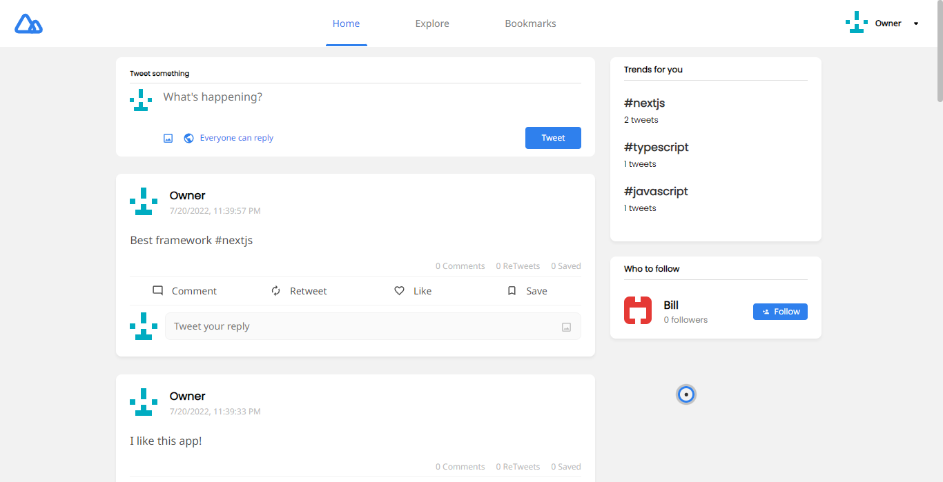Viewport: 943px width, 482px height.
Task: Follow Bill with the Follow button
Action: [780, 312]
